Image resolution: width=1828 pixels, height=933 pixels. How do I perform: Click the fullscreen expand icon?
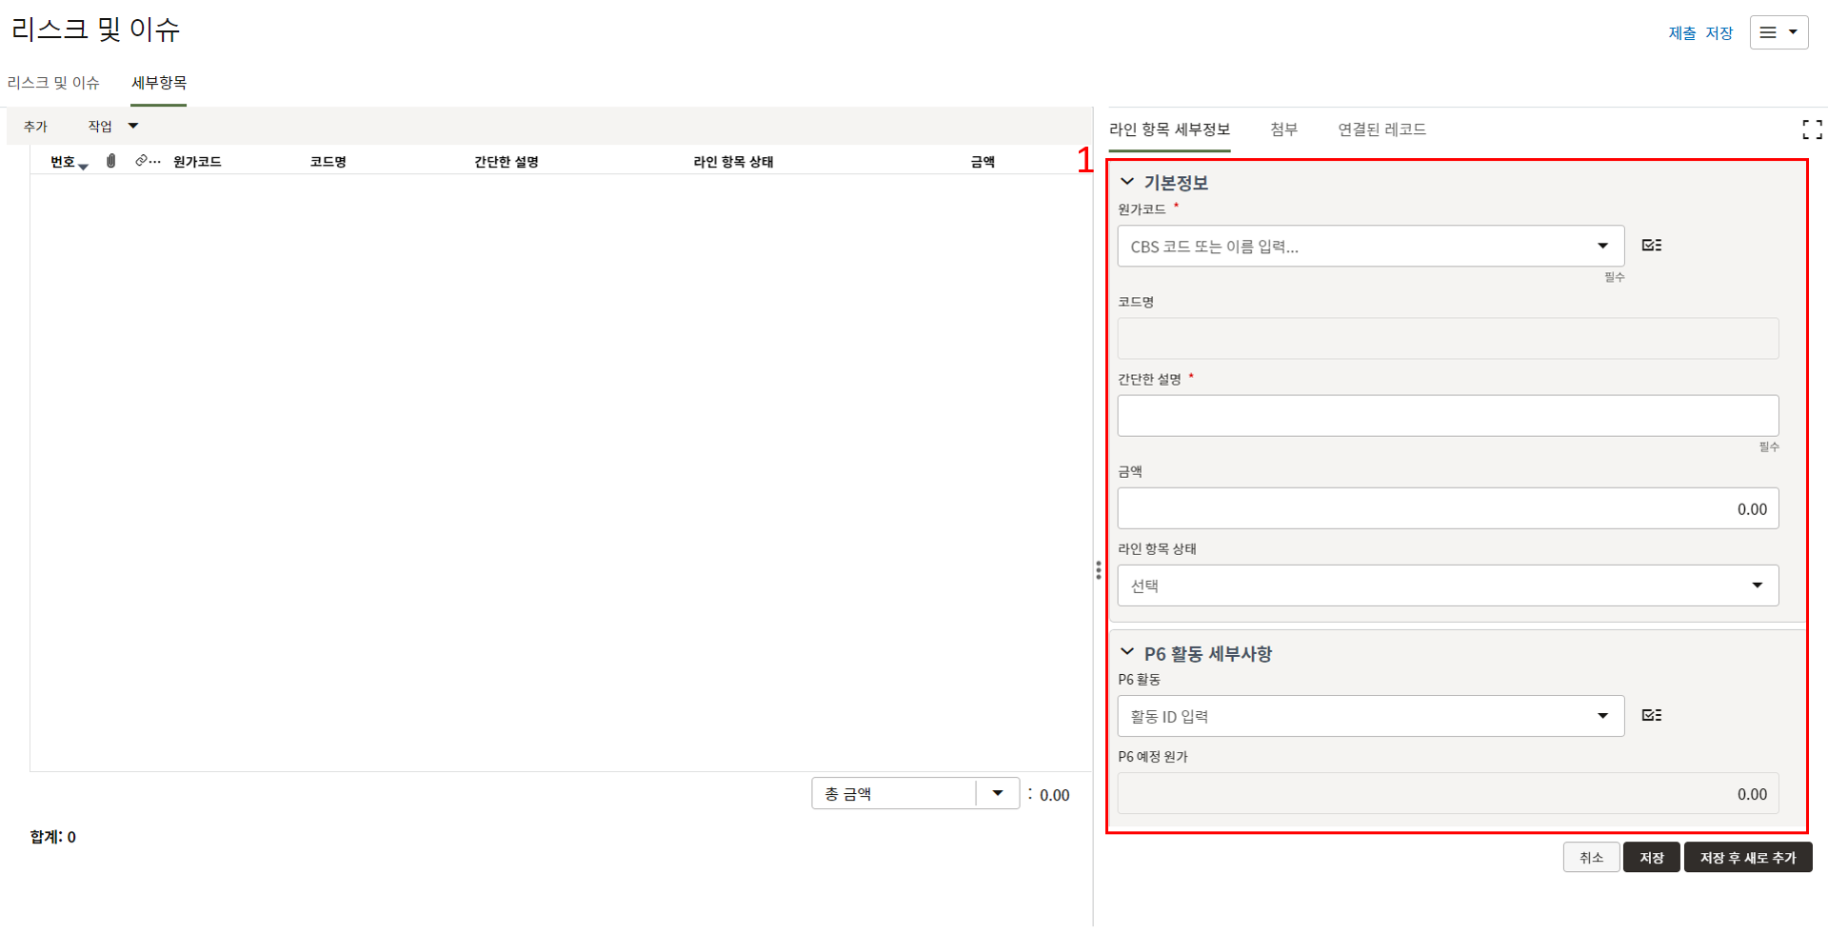click(x=1811, y=129)
